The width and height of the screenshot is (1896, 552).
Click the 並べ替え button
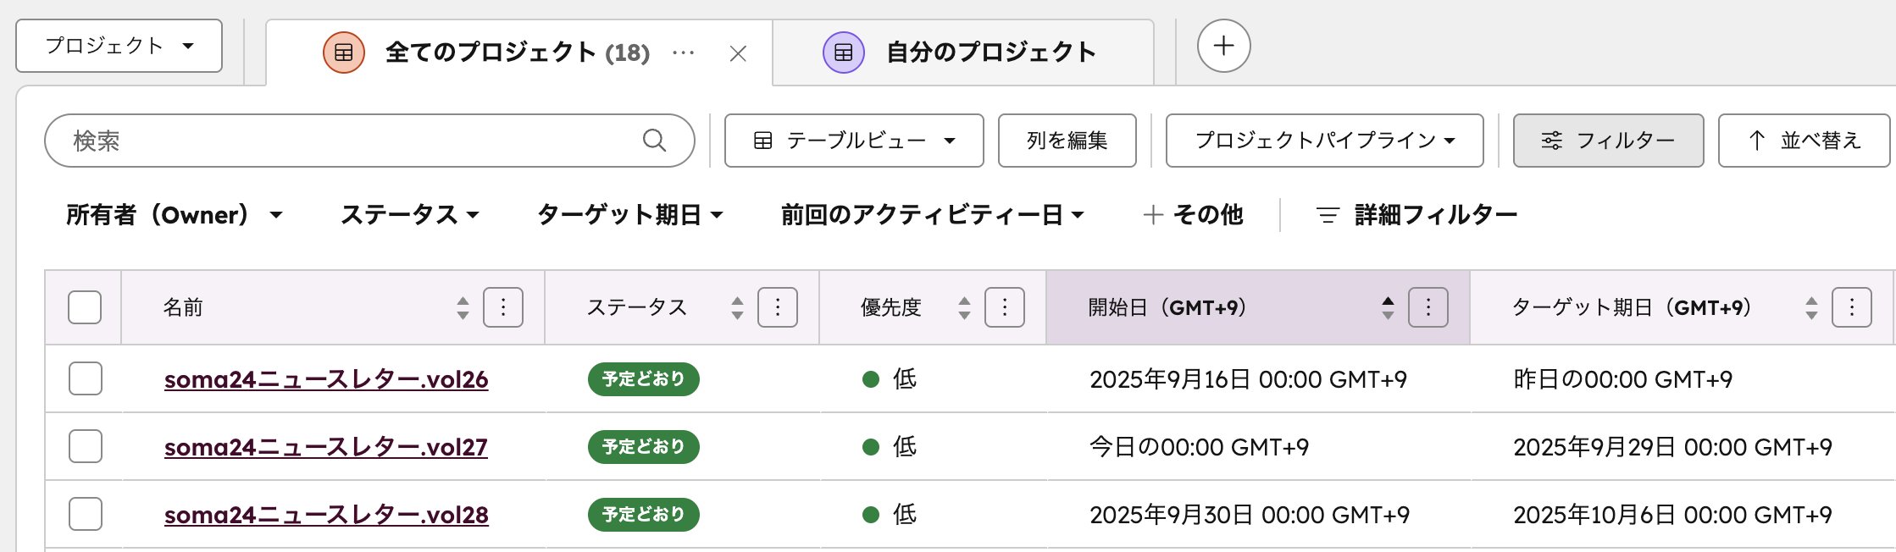tap(1805, 141)
